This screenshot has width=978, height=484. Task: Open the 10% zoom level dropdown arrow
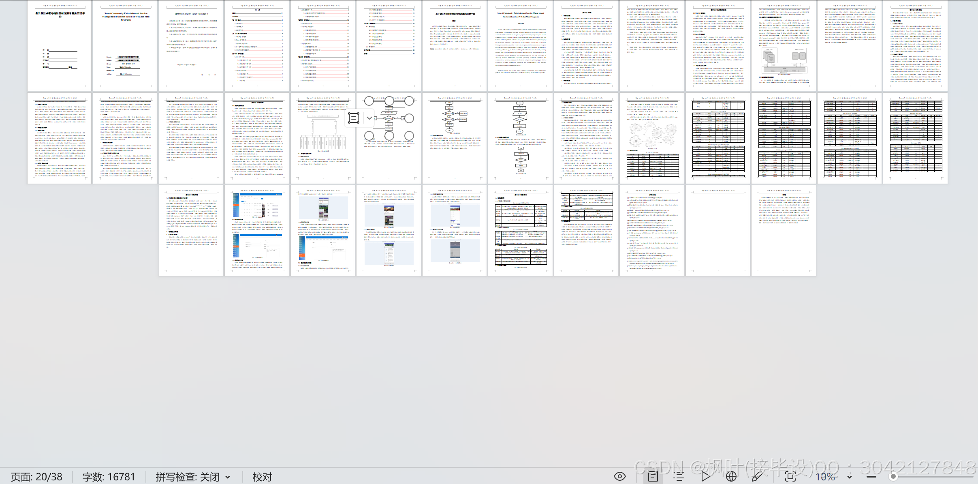click(x=849, y=477)
